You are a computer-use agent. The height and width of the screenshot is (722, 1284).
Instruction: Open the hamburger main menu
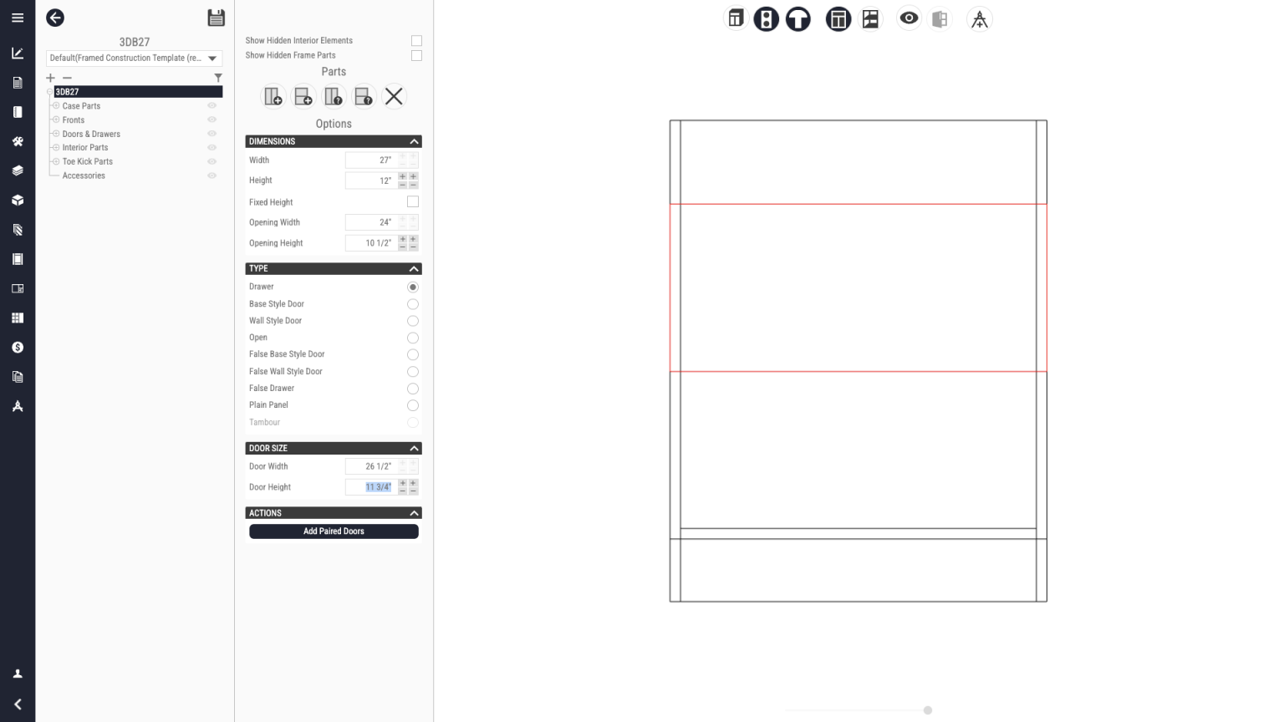pyautogui.click(x=18, y=18)
